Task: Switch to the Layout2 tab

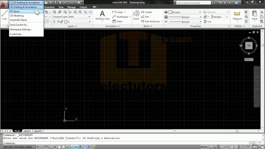Action: (x=38, y=131)
